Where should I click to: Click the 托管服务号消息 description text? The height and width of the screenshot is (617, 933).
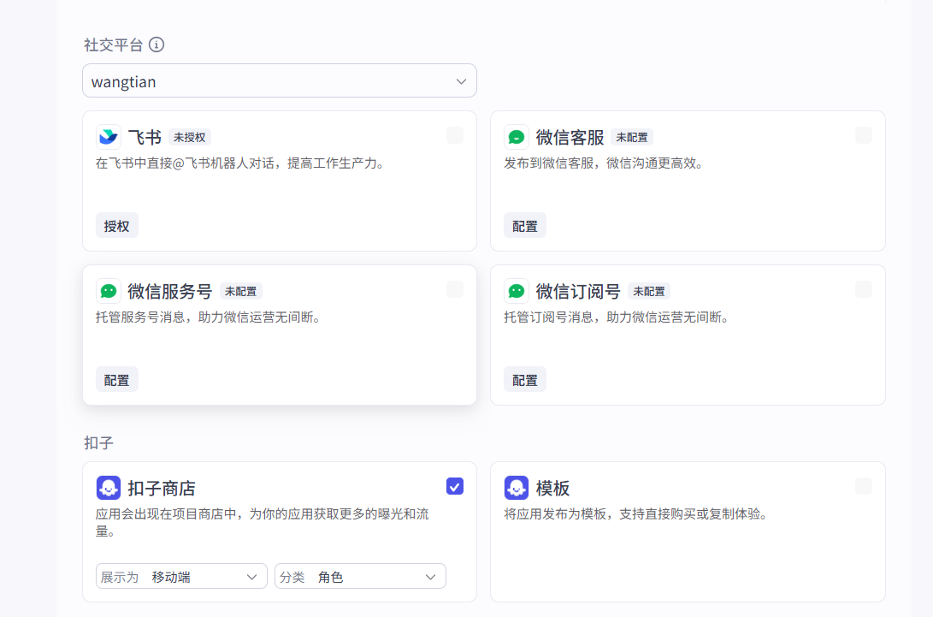(x=209, y=317)
